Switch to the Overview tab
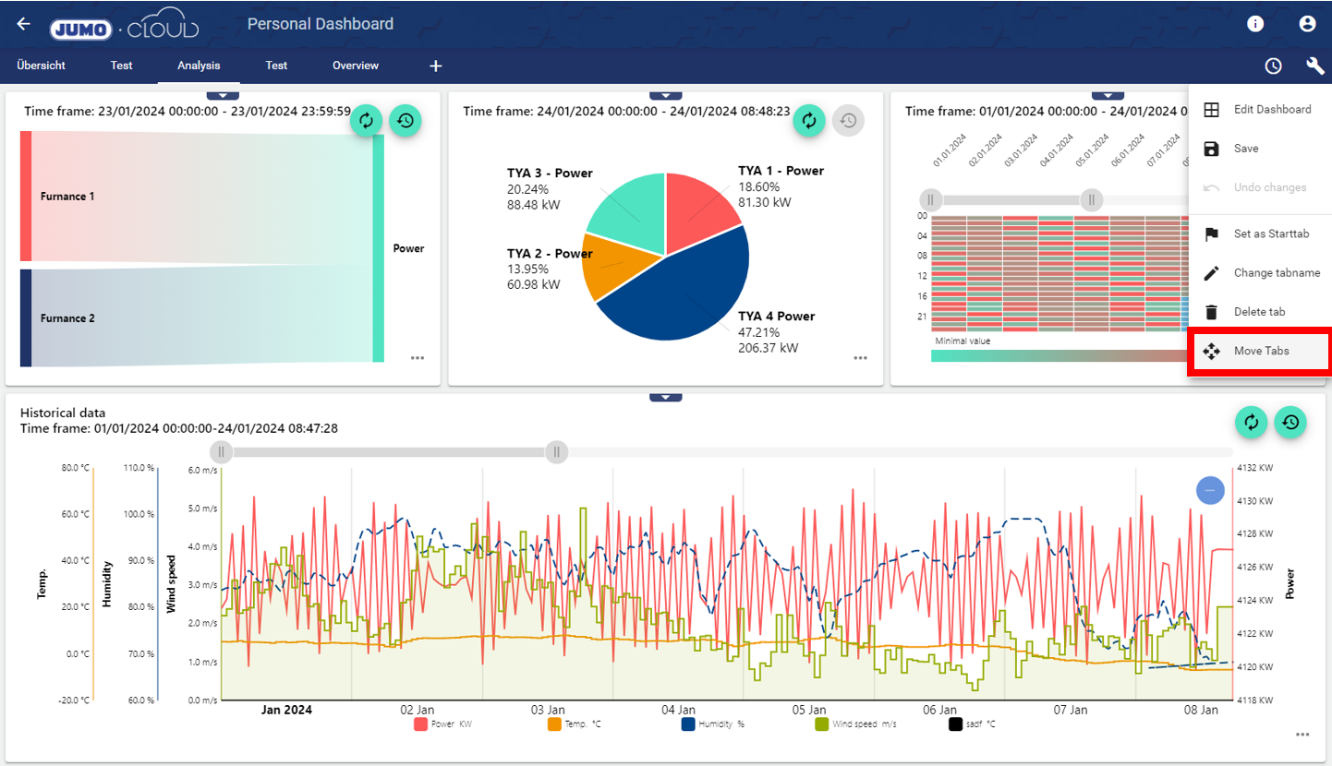The height and width of the screenshot is (766, 1332). [x=356, y=66]
